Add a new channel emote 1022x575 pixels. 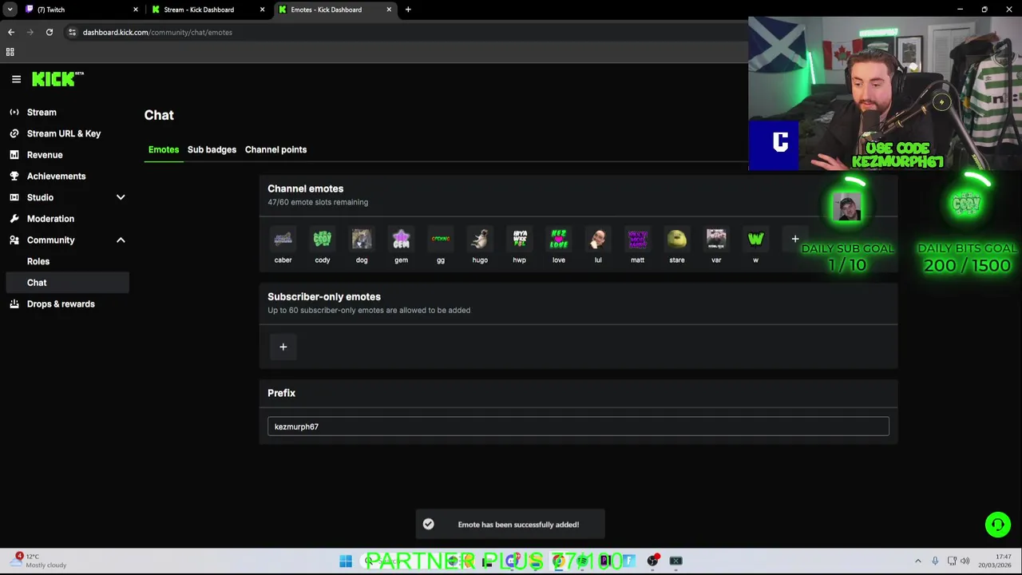click(x=795, y=239)
